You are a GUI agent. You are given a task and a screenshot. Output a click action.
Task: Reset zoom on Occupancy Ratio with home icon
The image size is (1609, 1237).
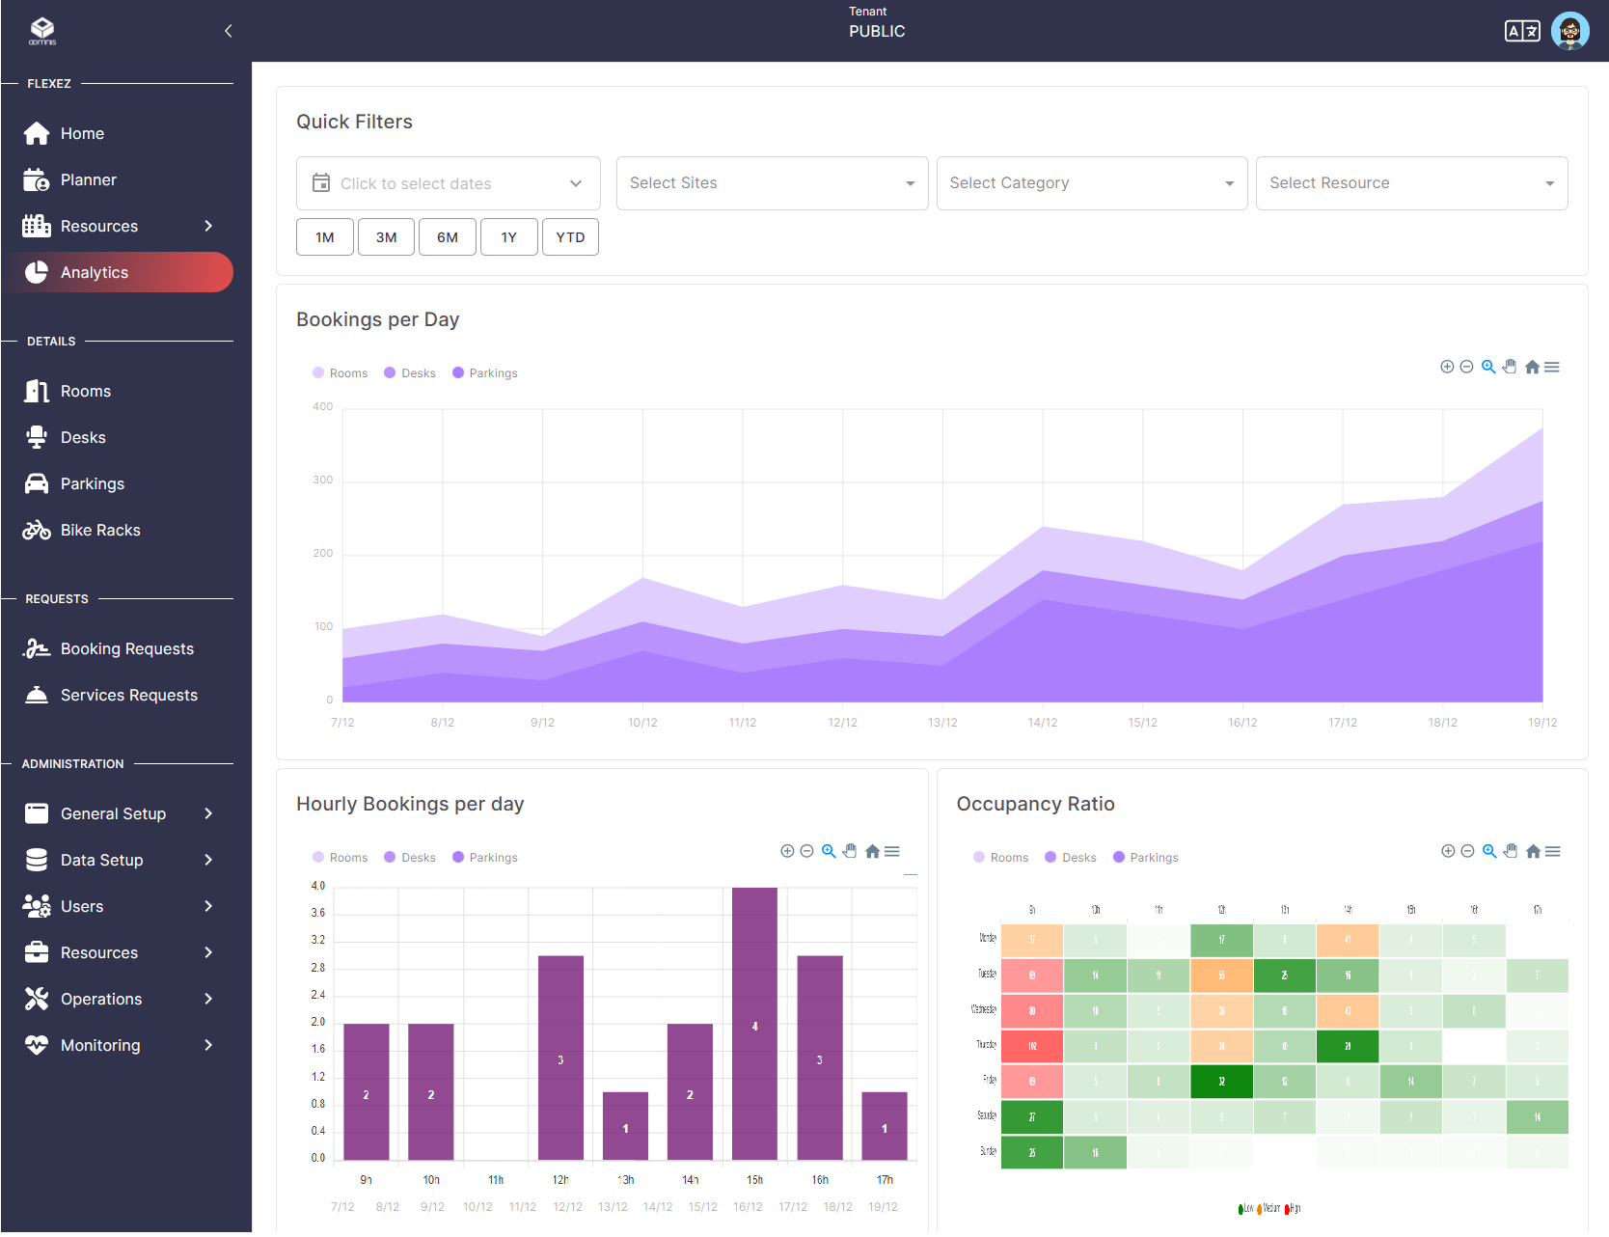(x=1532, y=851)
